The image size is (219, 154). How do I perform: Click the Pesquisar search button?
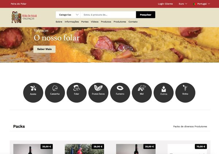coord(146,15)
